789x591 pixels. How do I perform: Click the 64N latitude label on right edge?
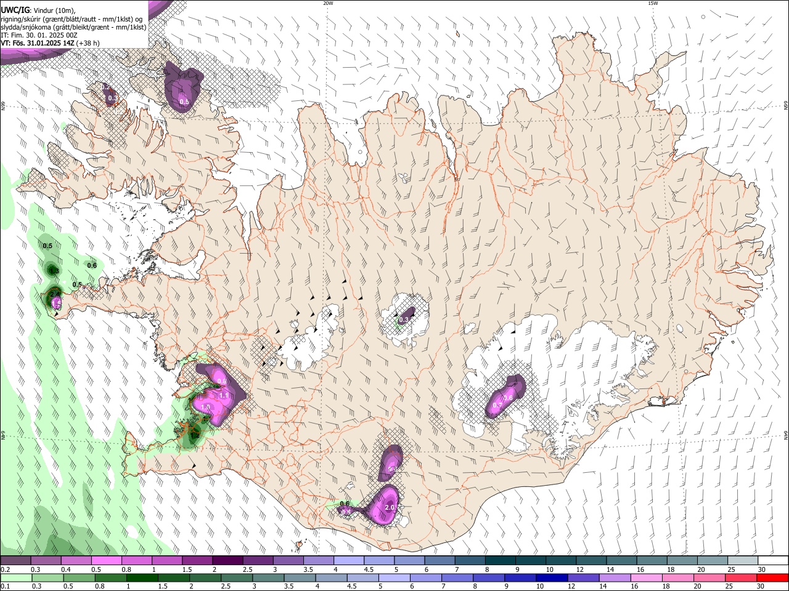pos(786,435)
